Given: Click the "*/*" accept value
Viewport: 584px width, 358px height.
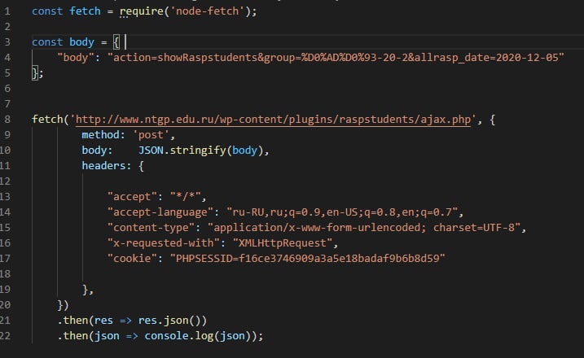Looking at the screenshot, I should pyautogui.click(x=185, y=196).
